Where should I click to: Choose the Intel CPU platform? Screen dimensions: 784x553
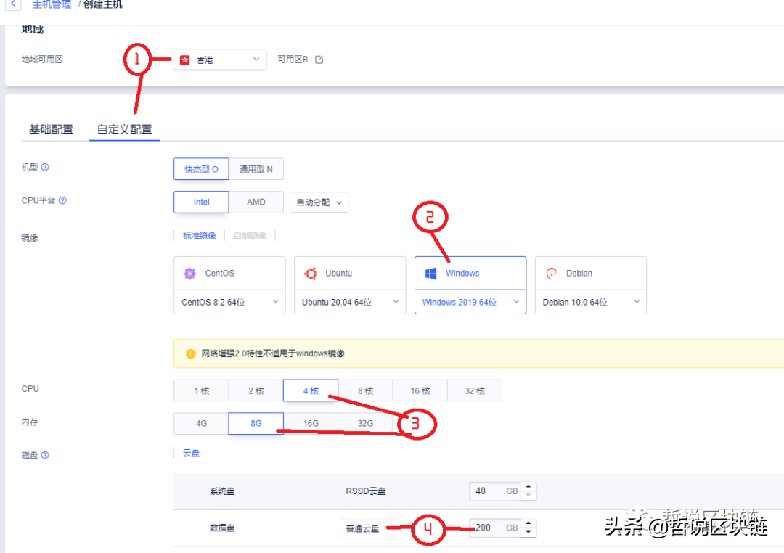click(201, 202)
